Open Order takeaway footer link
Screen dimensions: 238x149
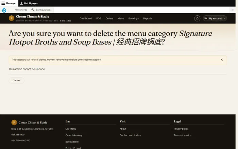tap(74, 135)
